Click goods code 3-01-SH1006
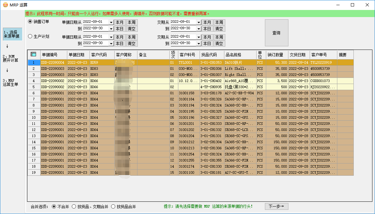Image resolution: width=375 pixels, height=214 pixels. (212, 69)
